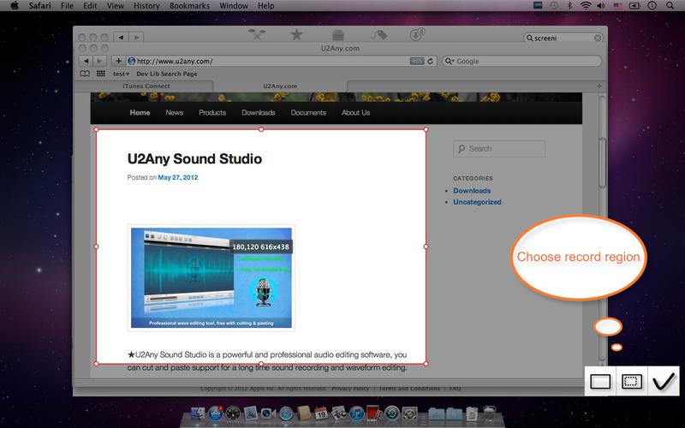Viewport: 685px width, 428px height.
Task: Open Uncategorized category link
Action: pyautogui.click(x=477, y=202)
